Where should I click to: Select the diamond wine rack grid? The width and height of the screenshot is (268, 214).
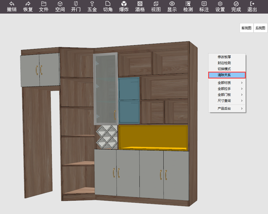(x=107, y=137)
